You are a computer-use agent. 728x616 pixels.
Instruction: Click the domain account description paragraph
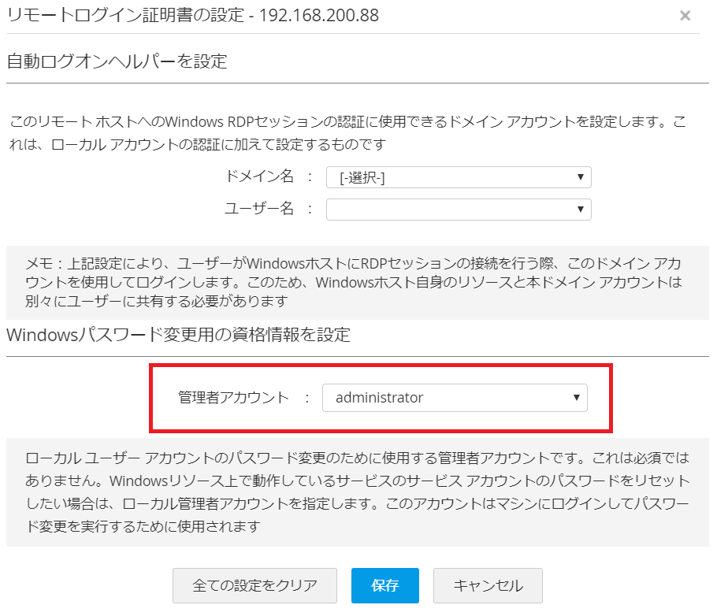347,134
